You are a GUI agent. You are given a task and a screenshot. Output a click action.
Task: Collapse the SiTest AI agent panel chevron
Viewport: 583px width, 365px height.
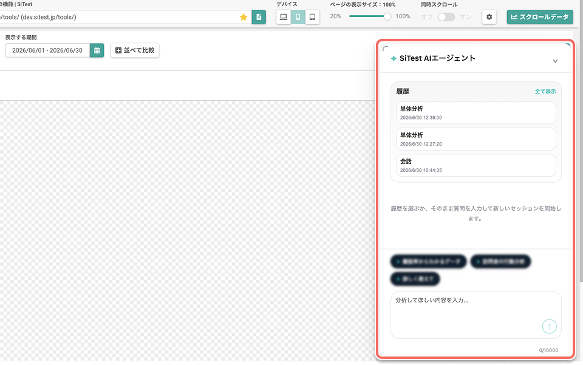coord(555,61)
